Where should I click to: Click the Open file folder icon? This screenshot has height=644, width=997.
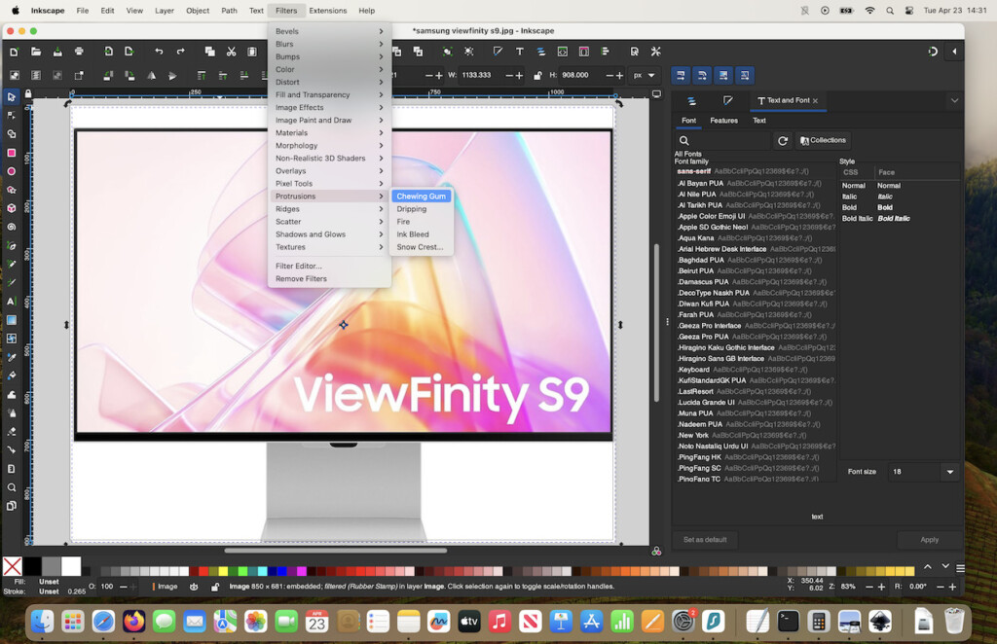pyautogui.click(x=36, y=52)
